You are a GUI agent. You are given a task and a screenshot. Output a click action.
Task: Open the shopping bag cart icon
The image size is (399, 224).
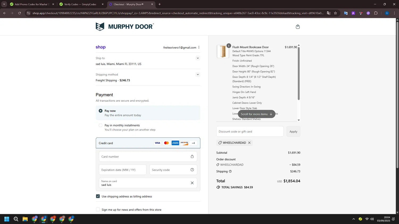coord(298,27)
